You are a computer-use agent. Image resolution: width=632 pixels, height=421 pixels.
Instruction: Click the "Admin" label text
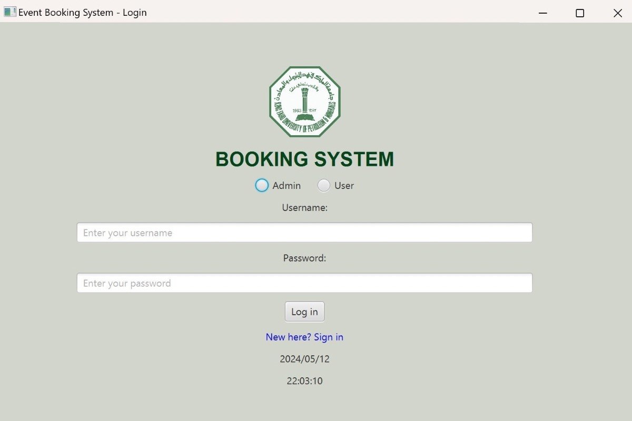pyautogui.click(x=287, y=186)
